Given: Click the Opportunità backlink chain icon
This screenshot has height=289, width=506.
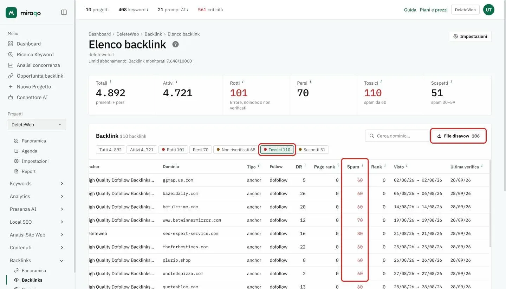Looking at the screenshot, I should tap(11, 76).
